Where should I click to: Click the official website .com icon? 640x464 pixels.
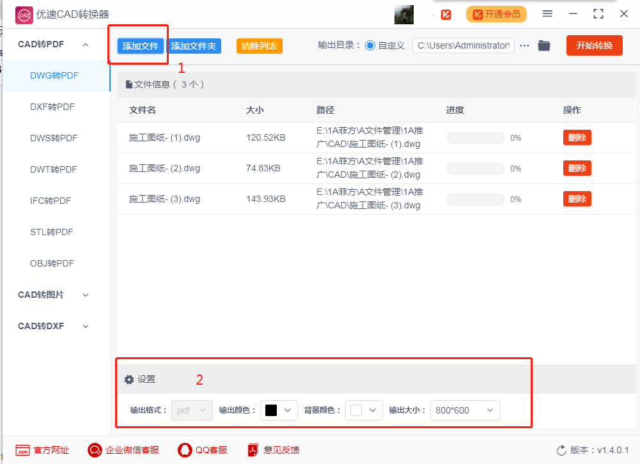pos(22,450)
